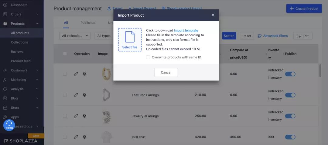This screenshot has width=328, height=145.
Task: Close the Import Product dialog with X
Action: [213, 15]
